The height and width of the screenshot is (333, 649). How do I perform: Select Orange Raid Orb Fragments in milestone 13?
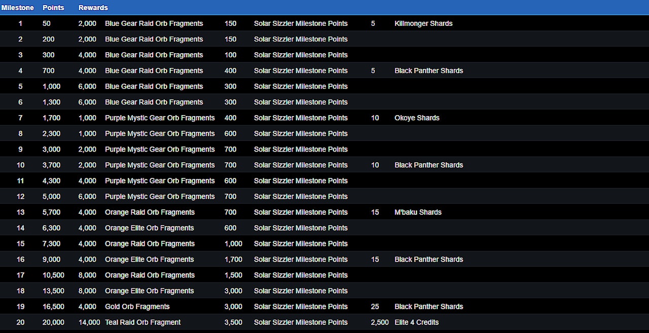(150, 212)
